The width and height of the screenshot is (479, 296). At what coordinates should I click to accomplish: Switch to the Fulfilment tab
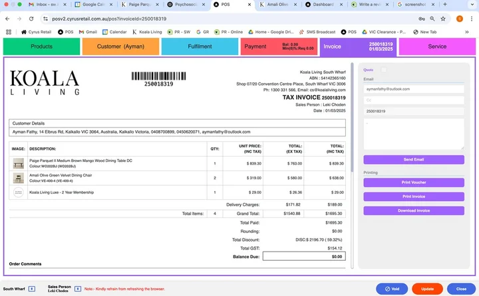200,46
